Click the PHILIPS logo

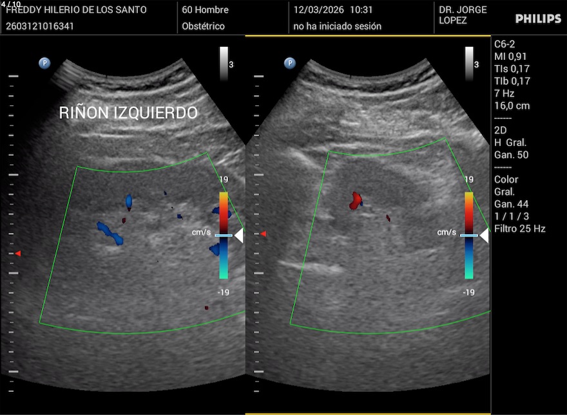(538, 19)
